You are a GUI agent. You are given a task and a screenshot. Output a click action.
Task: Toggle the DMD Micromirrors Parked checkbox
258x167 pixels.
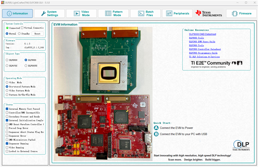click(x=7, y=140)
